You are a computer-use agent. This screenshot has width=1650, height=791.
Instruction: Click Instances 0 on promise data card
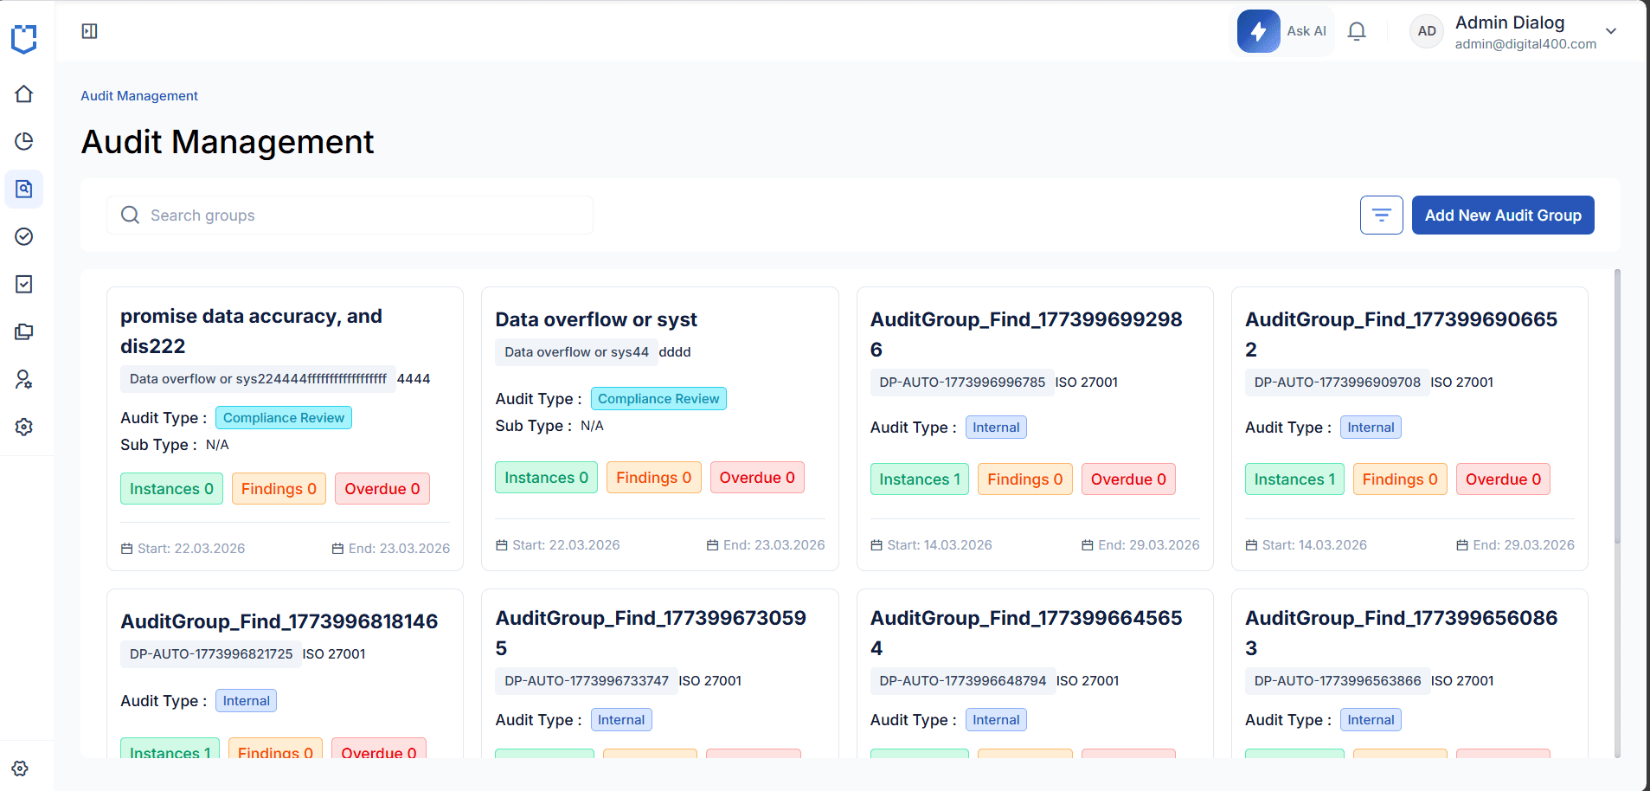(x=171, y=489)
